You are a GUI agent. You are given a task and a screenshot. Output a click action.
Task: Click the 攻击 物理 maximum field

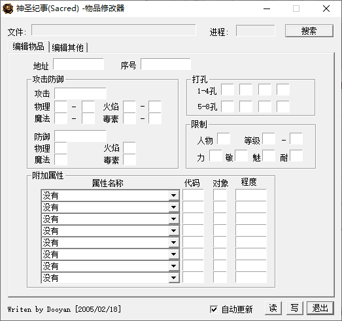88,107
